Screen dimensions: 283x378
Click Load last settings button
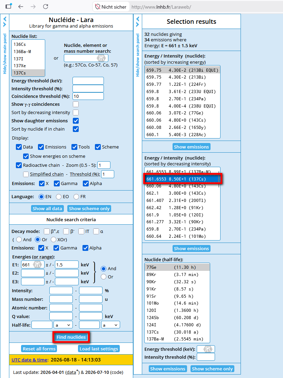pos(99,349)
